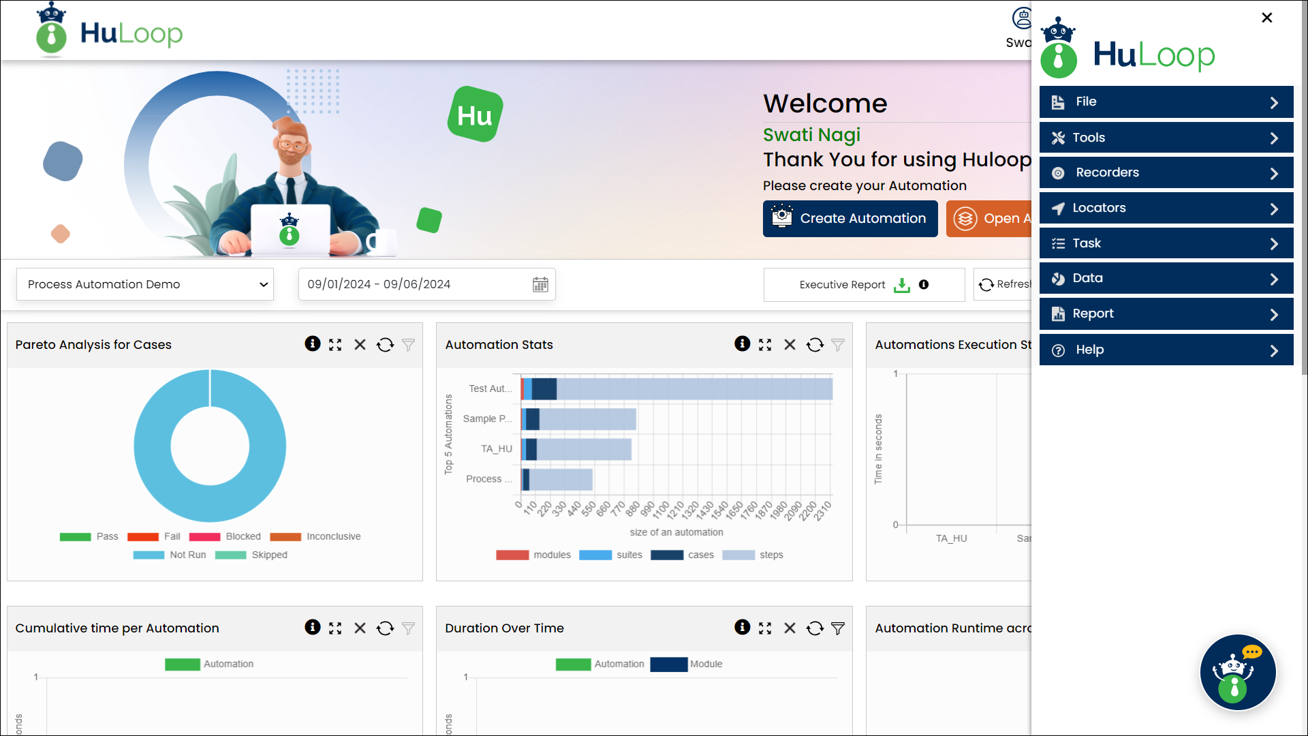1308x736 pixels.
Task: Toggle Fail legend in Pareto chart
Action: click(x=154, y=536)
